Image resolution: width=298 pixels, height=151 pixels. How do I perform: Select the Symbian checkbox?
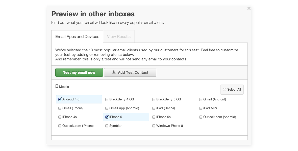point(107,126)
